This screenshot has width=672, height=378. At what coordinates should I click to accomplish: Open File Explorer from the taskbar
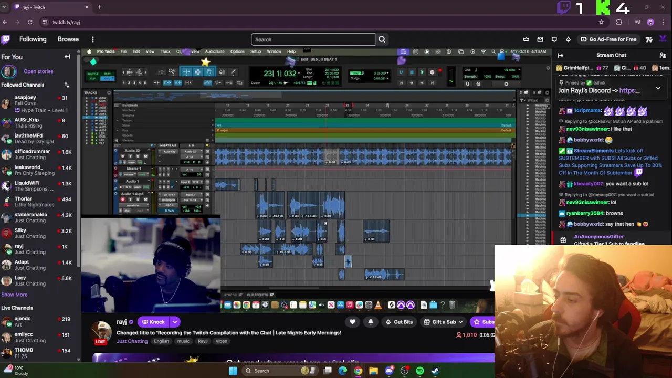373,371
